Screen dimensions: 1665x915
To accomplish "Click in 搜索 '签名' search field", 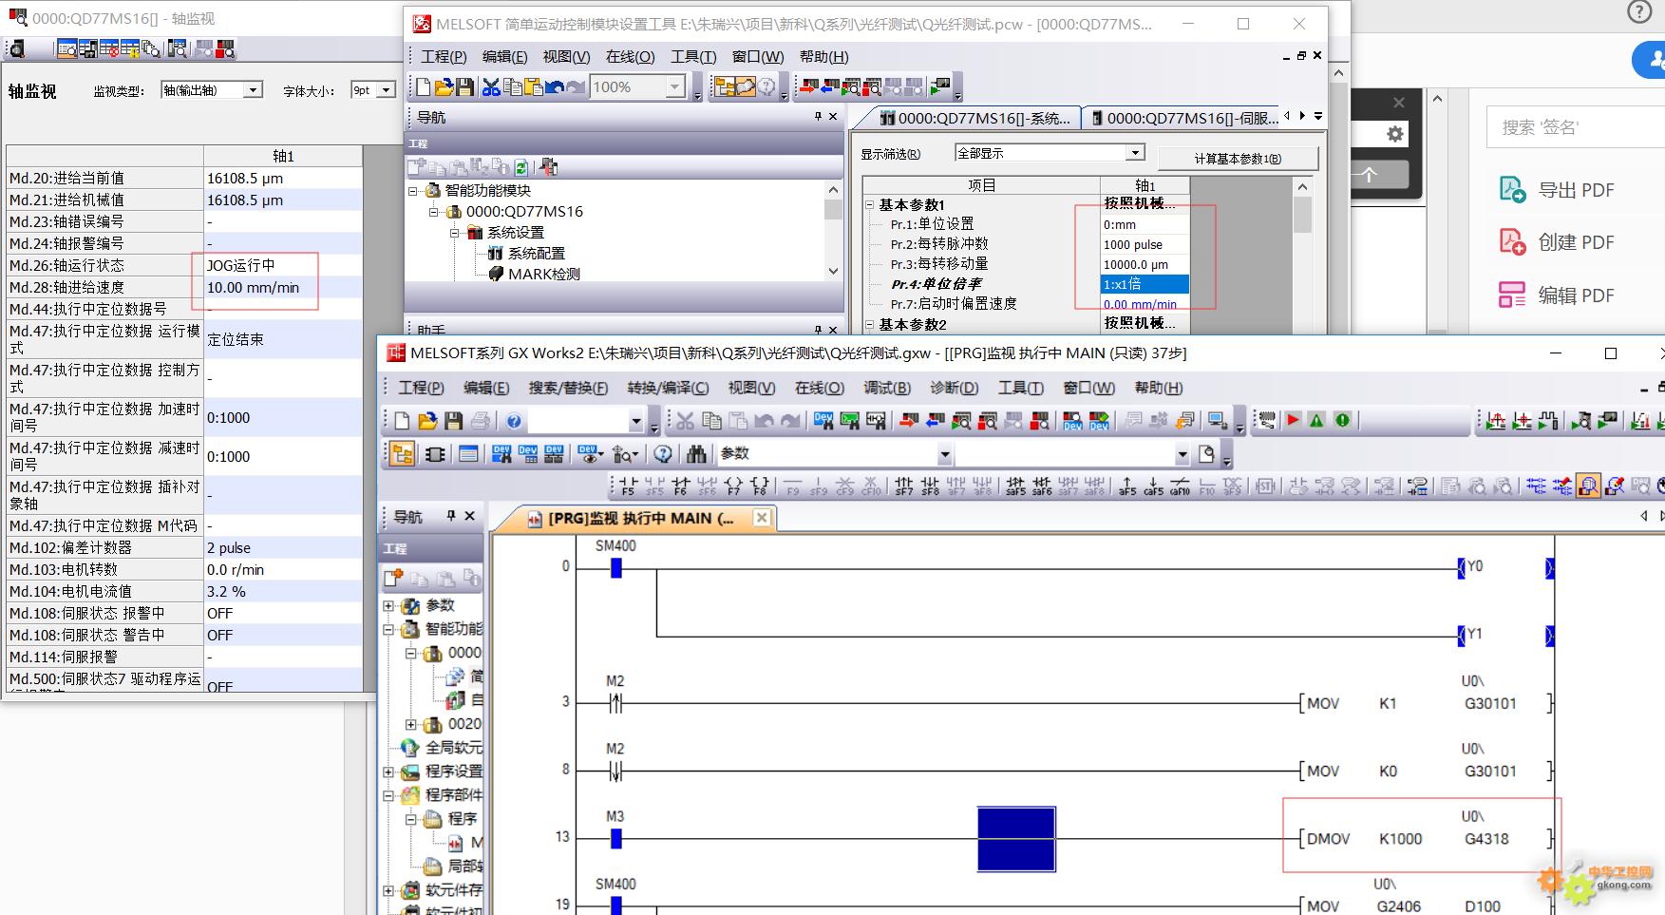I will click(x=1577, y=126).
